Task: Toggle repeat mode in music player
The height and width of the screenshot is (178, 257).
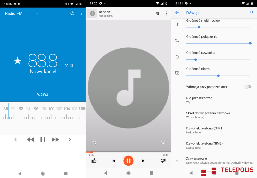Action: click(94, 143)
